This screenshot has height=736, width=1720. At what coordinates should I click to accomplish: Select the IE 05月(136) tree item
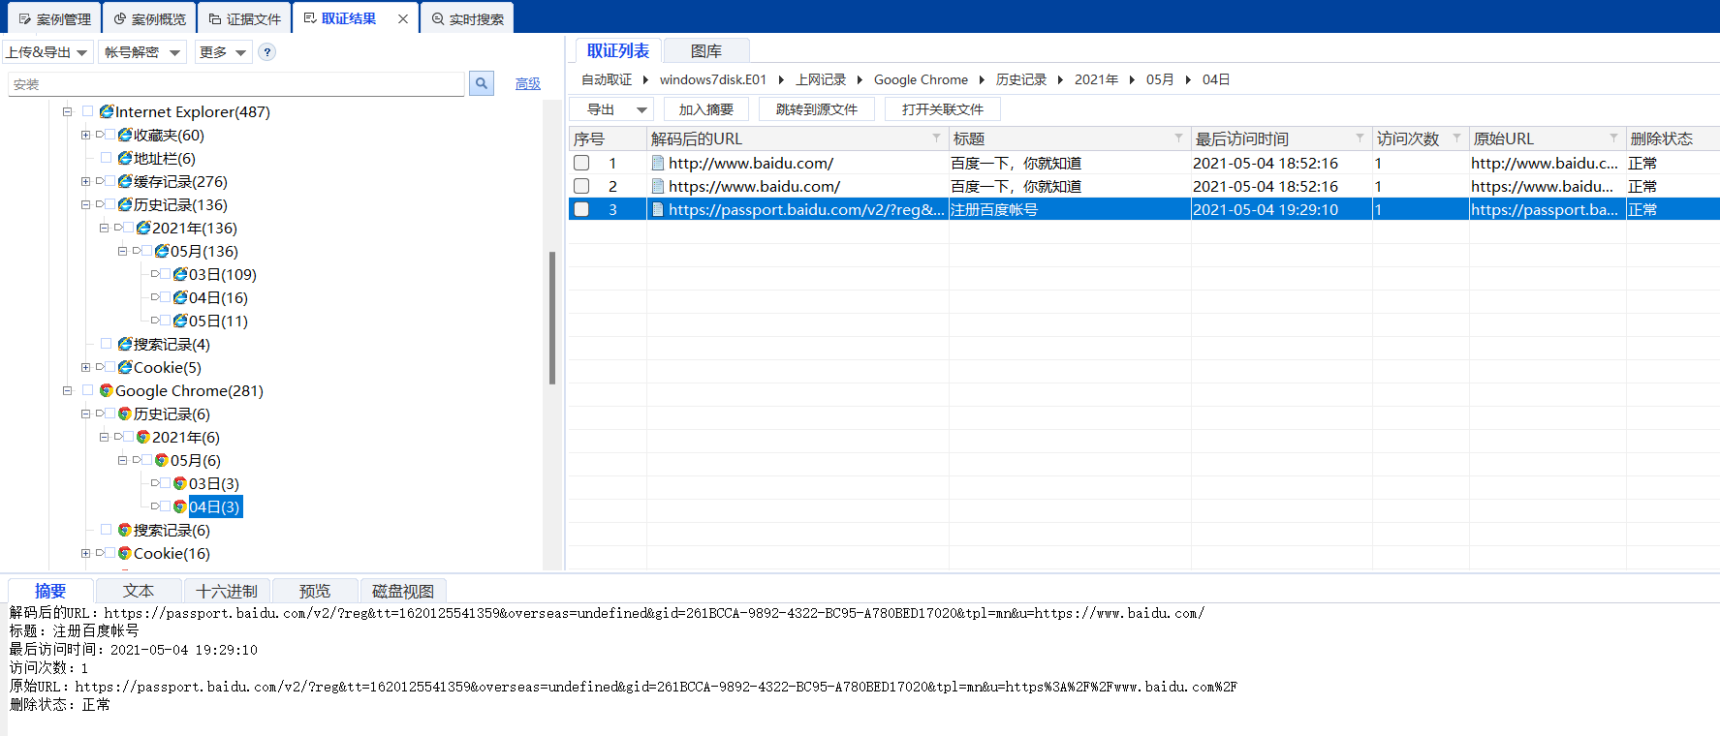(x=204, y=251)
